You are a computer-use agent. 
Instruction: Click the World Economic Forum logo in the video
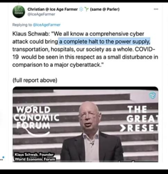tap(36, 120)
